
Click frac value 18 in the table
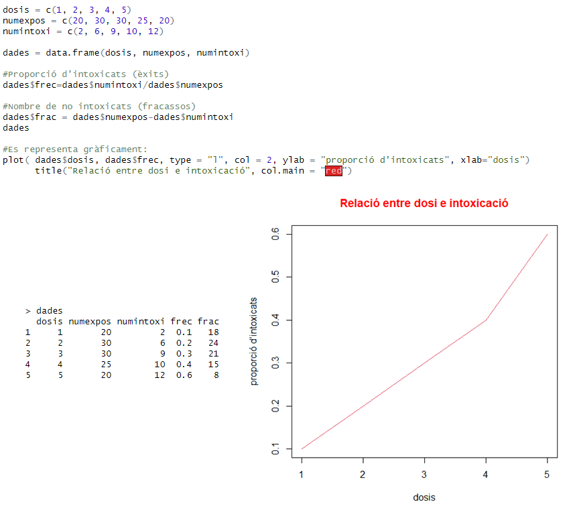pyautogui.click(x=213, y=332)
